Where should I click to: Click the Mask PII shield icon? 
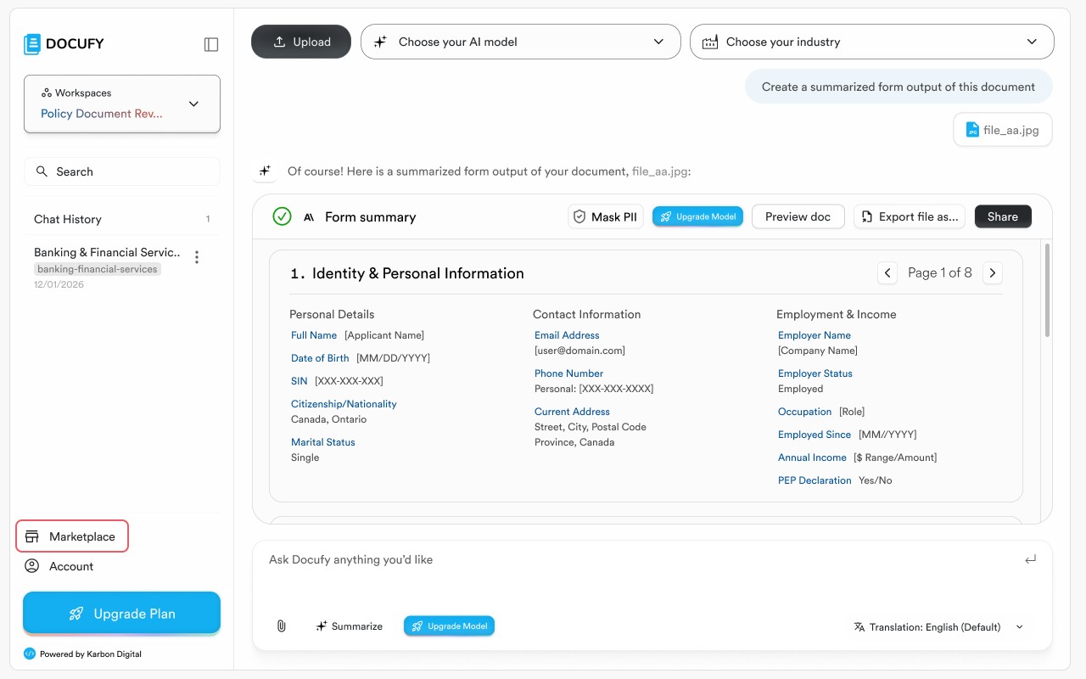point(579,216)
